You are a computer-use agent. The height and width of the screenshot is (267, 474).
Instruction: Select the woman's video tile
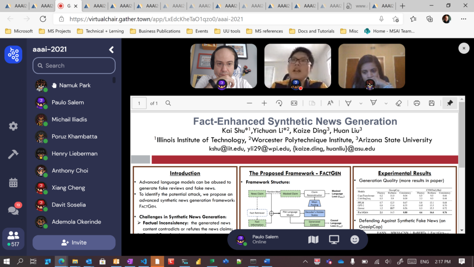372,66
